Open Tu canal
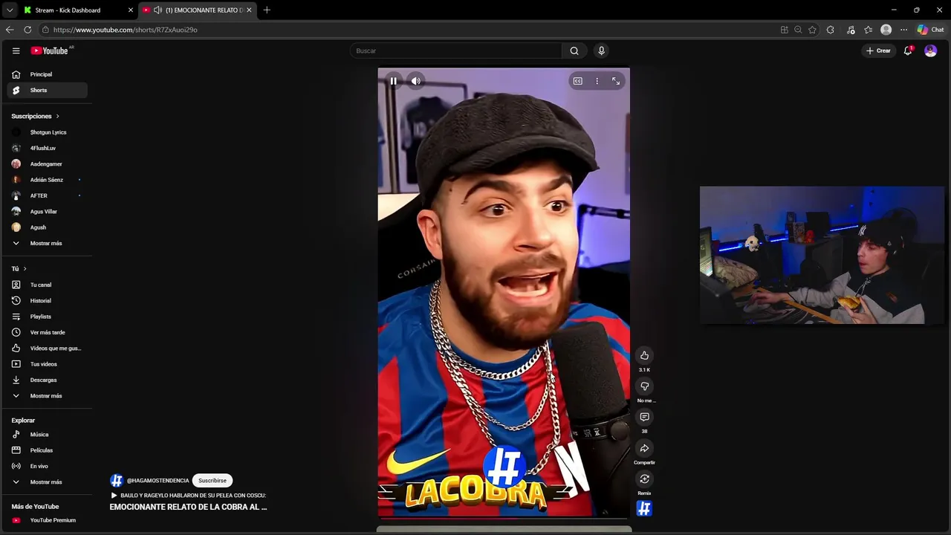The image size is (951, 535). click(48, 285)
